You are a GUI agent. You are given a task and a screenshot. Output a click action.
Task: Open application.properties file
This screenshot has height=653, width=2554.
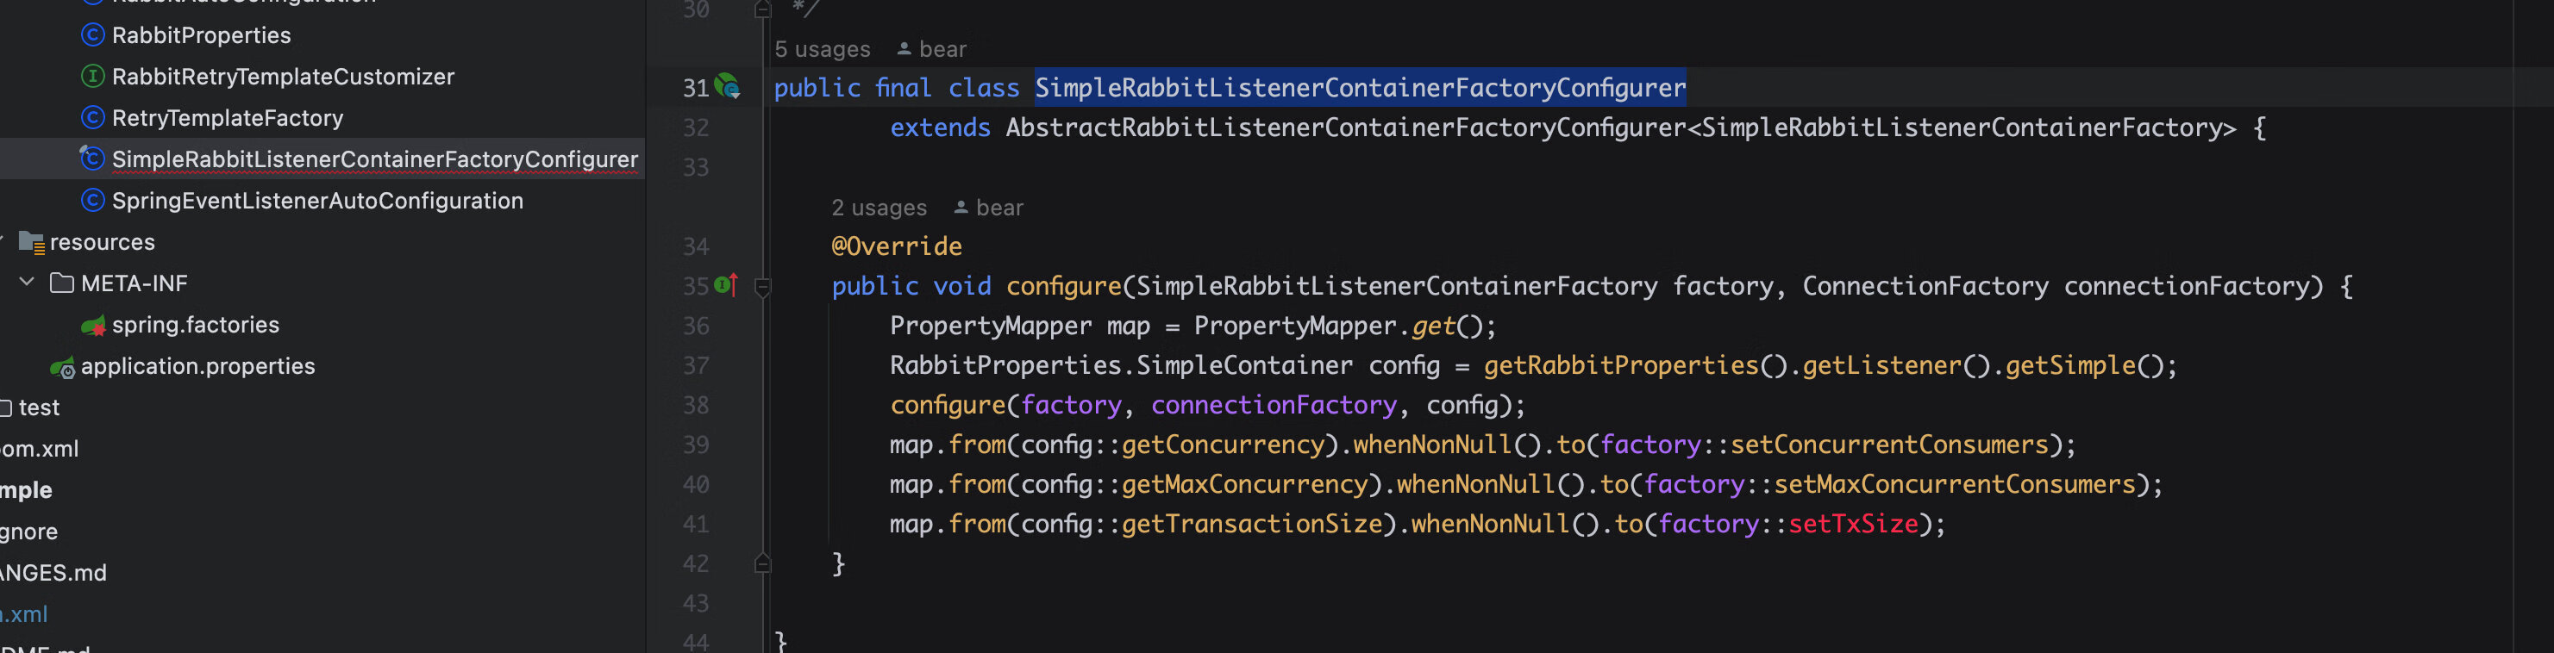click(x=197, y=367)
